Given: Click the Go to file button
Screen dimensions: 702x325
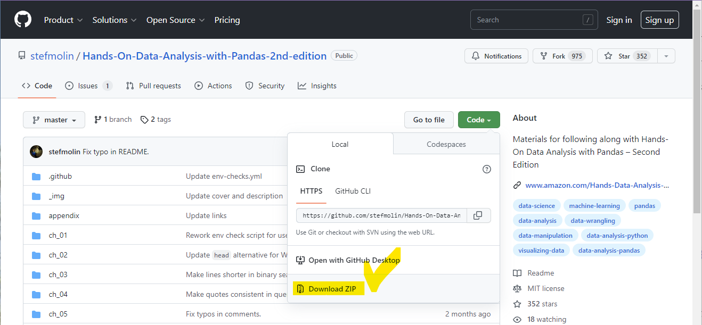Looking at the screenshot, I should [x=429, y=120].
